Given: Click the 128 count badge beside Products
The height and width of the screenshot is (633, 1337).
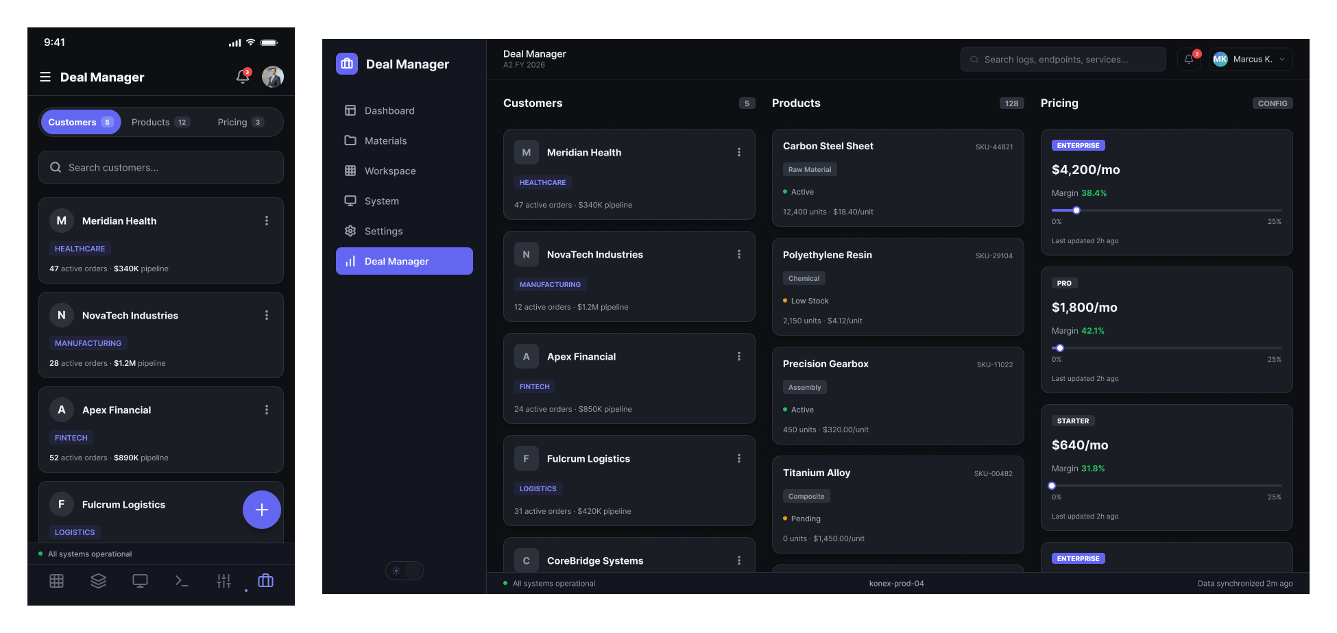Looking at the screenshot, I should tap(1012, 103).
